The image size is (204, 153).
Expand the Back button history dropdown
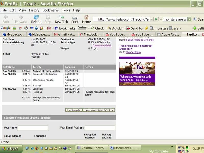coord(13,19)
